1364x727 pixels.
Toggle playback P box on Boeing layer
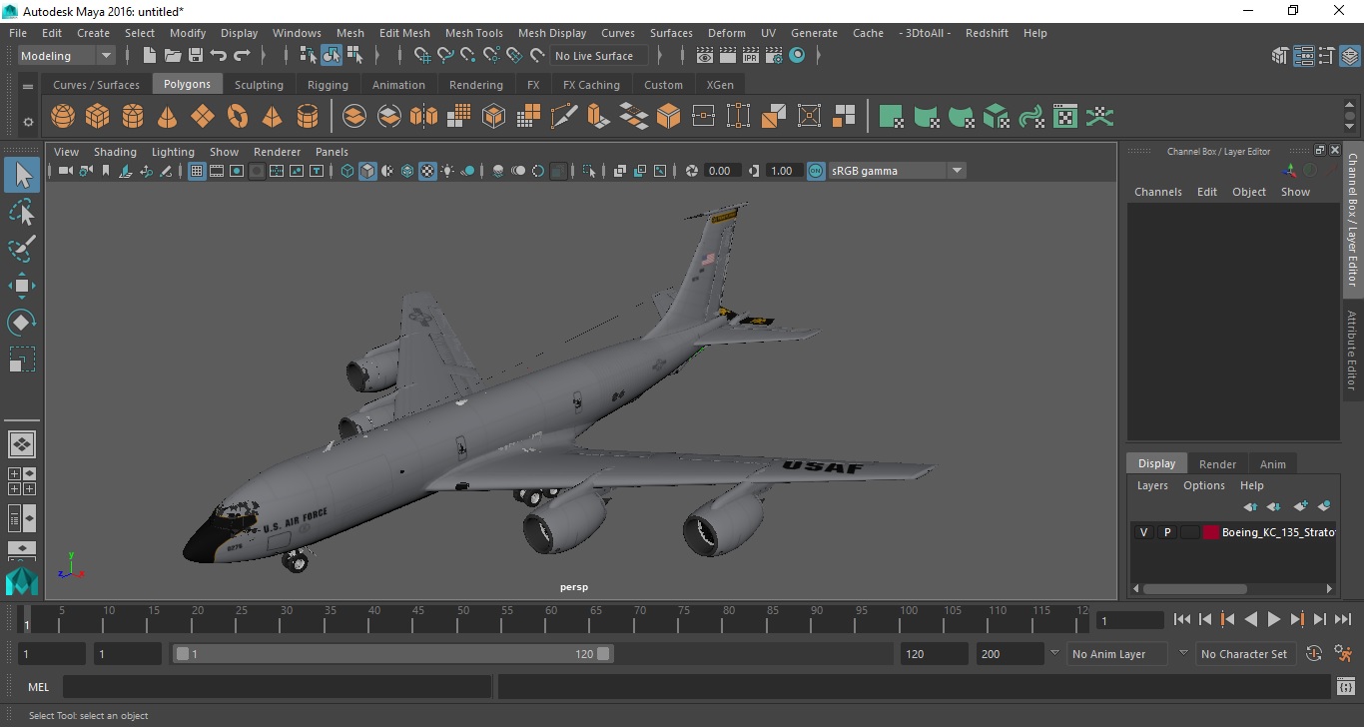(x=1166, y=532)
